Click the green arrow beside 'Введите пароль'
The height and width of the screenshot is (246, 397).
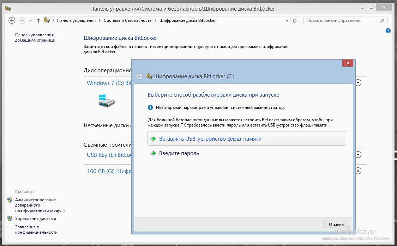[x=153, y=153]
